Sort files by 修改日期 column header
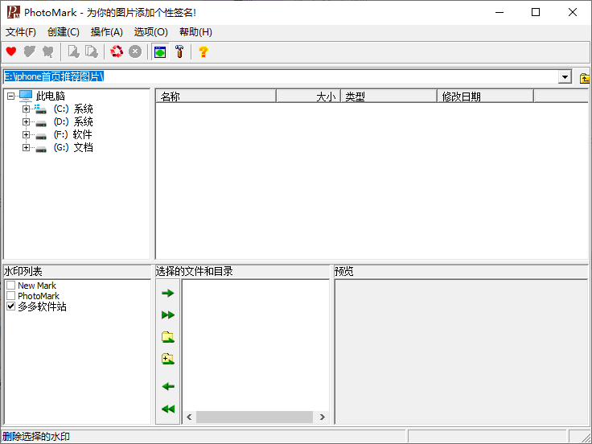This screenshot has width=592, height=444. click(485, 97)
